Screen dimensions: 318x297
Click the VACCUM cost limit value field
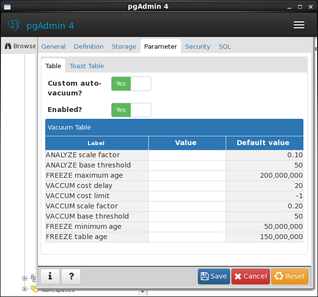(187, 196)
